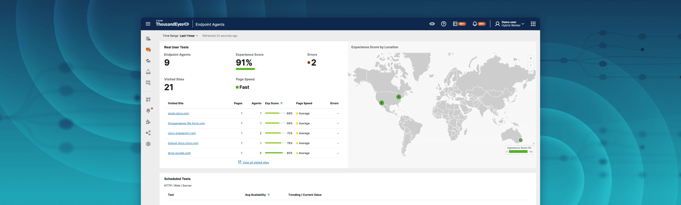The image size is (681, 205).
Task: Click 'Experience Score by Location' title
Action: [x=375, y=47]
